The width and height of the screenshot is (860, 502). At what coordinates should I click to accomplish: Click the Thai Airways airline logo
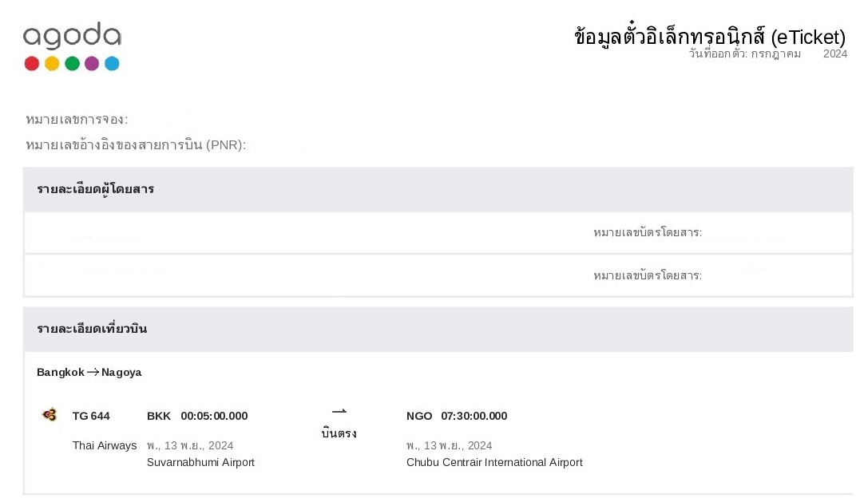[x=50, y=415]
